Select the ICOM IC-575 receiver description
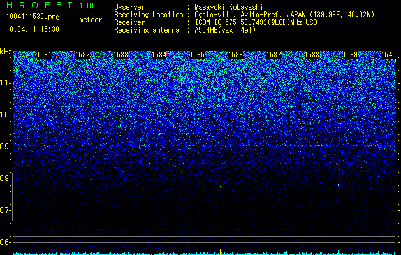Image resolution: width=401 pixels, height=255 pixels. click(256, 22)
